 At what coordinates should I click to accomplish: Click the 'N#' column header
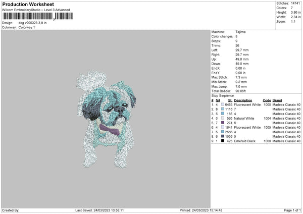pyautogui.click(x=218, y=100)
